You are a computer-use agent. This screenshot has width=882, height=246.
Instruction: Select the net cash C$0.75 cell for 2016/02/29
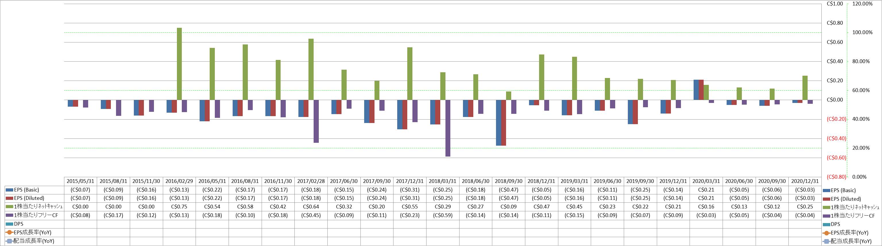click(179, 207)
